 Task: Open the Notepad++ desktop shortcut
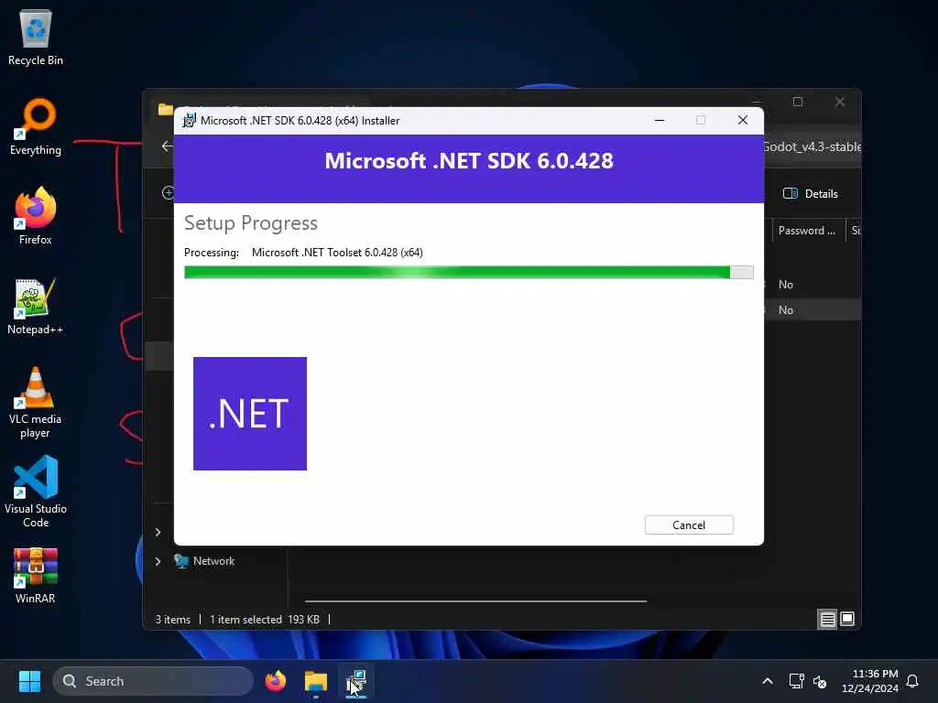tap(36, 306)
